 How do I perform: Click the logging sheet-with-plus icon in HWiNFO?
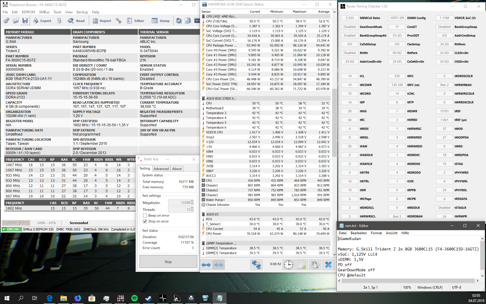pyautogui.click(x=302, y=264)
